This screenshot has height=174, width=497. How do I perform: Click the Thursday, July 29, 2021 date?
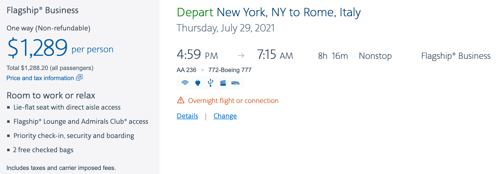[226, 28]
